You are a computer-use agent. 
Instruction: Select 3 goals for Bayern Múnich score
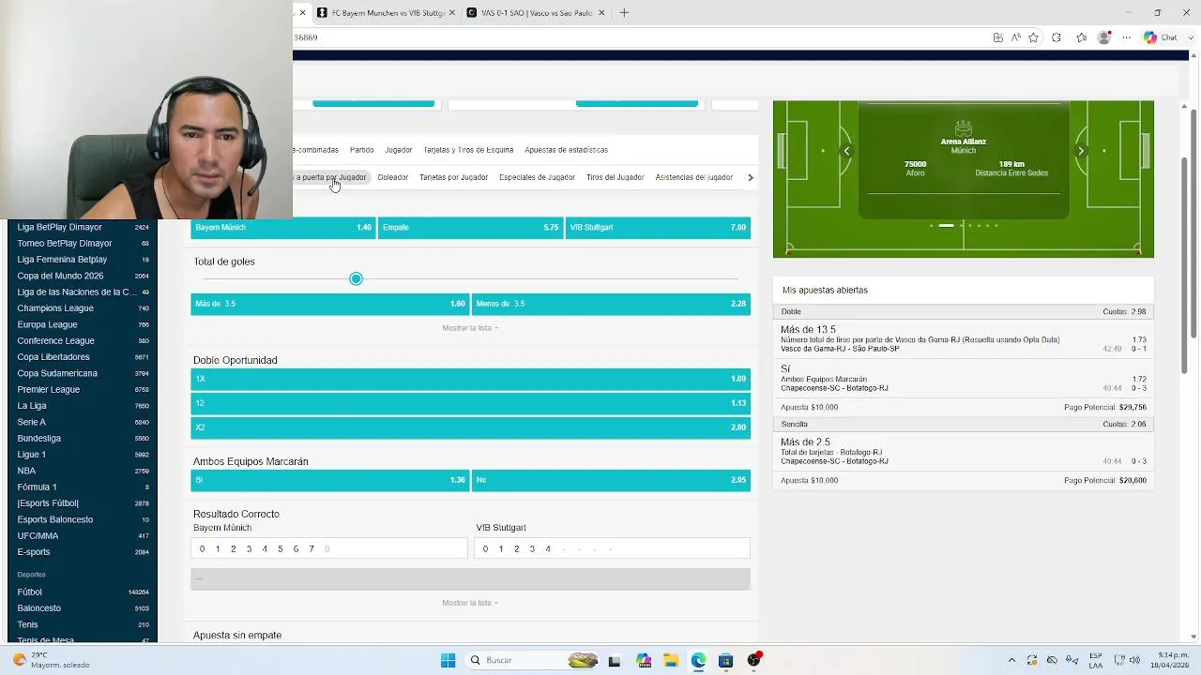249,549
